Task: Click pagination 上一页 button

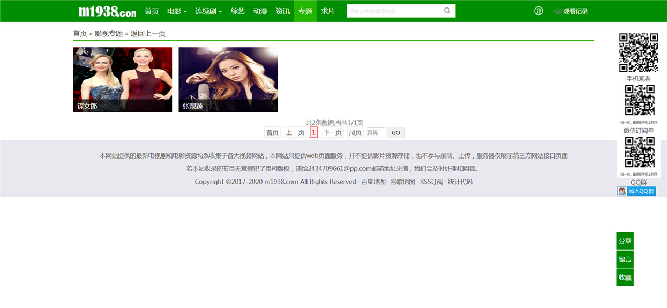Action: click(295, 132)
